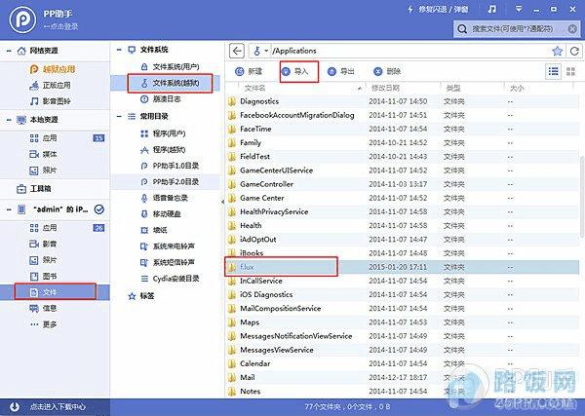Collapse middle panel with splitter arrow
Viewport: 585px width, 416px height.
coord(222,202)
